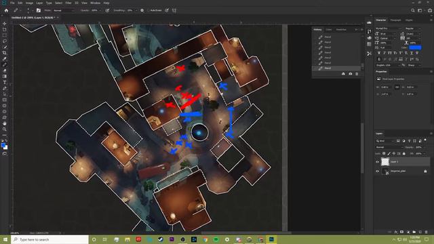Add a layer mask
The height and width of the screenshot is (244, 434).
(402, 232)
